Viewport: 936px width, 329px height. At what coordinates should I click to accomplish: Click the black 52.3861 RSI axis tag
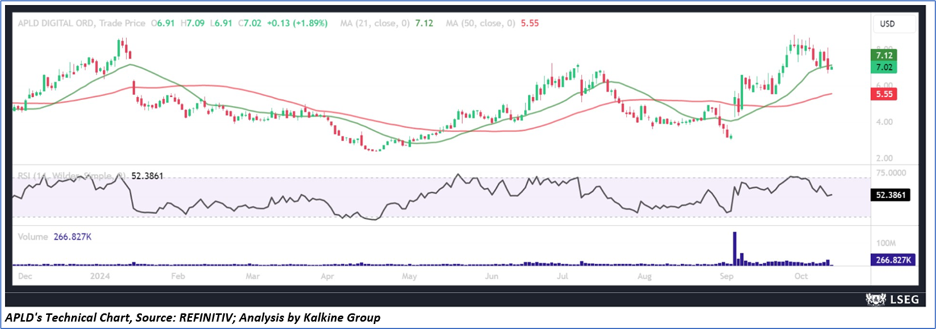click(x=889, y=194)
